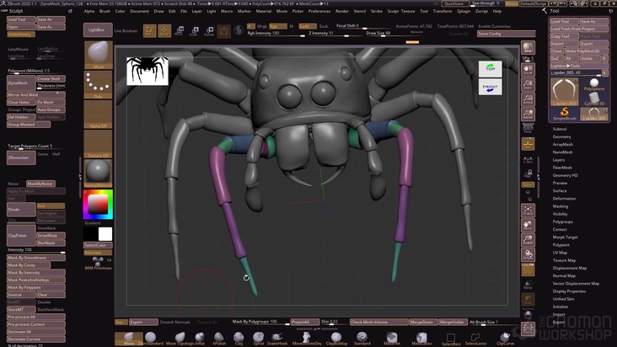The height and width of the screenshot is (347, 617).
Task: Pick the Clay brush
Action: (239, 339)
